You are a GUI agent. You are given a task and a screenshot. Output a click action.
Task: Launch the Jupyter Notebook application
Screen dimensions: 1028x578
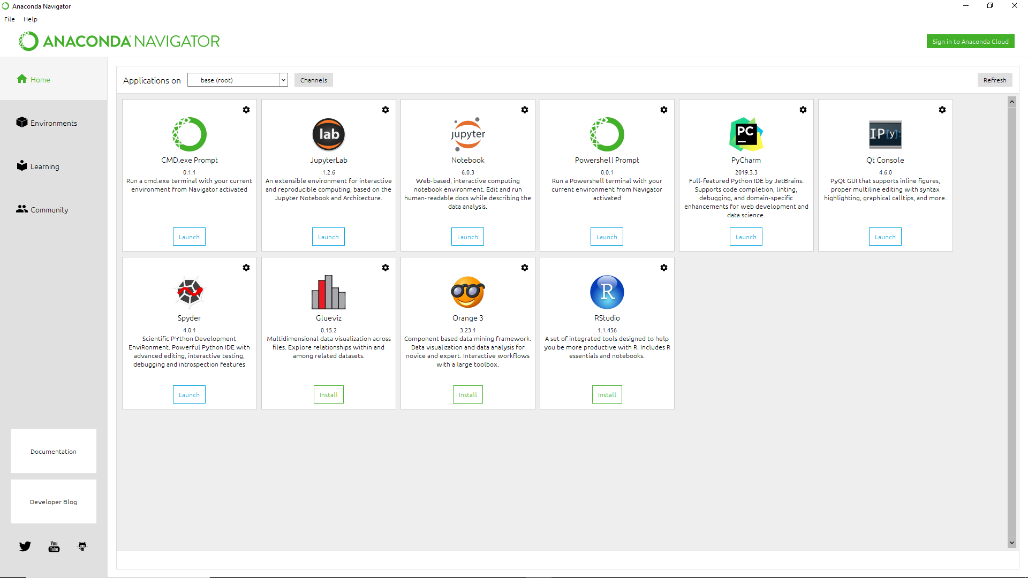(x=467, y=237)
